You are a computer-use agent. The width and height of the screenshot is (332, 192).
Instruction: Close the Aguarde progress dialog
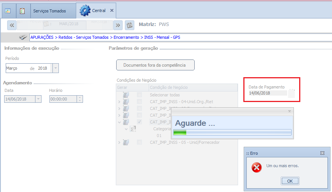pyautogui.click(x=289, y=111)
